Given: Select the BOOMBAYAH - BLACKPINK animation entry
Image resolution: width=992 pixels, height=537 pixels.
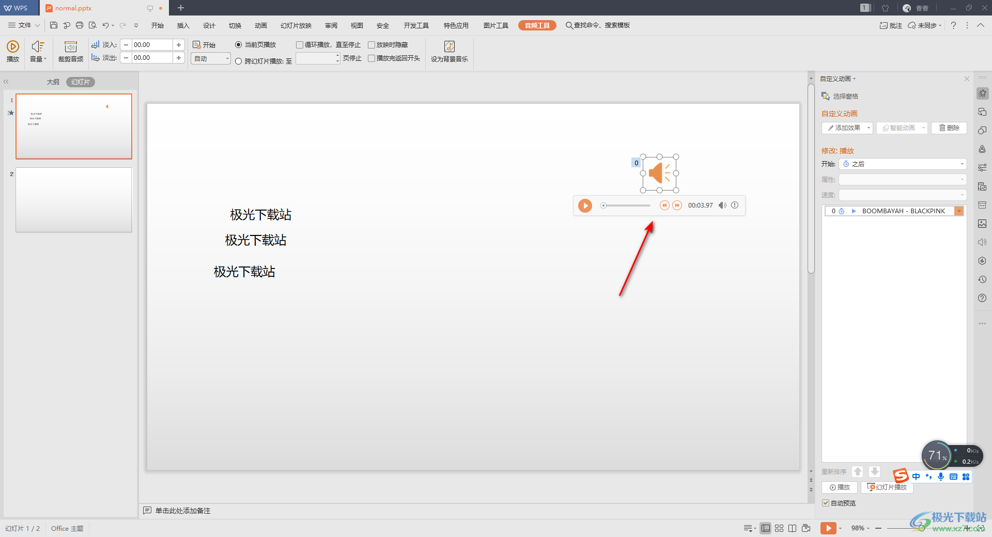Looking at the screenshot, I should (x=894, y=211).
